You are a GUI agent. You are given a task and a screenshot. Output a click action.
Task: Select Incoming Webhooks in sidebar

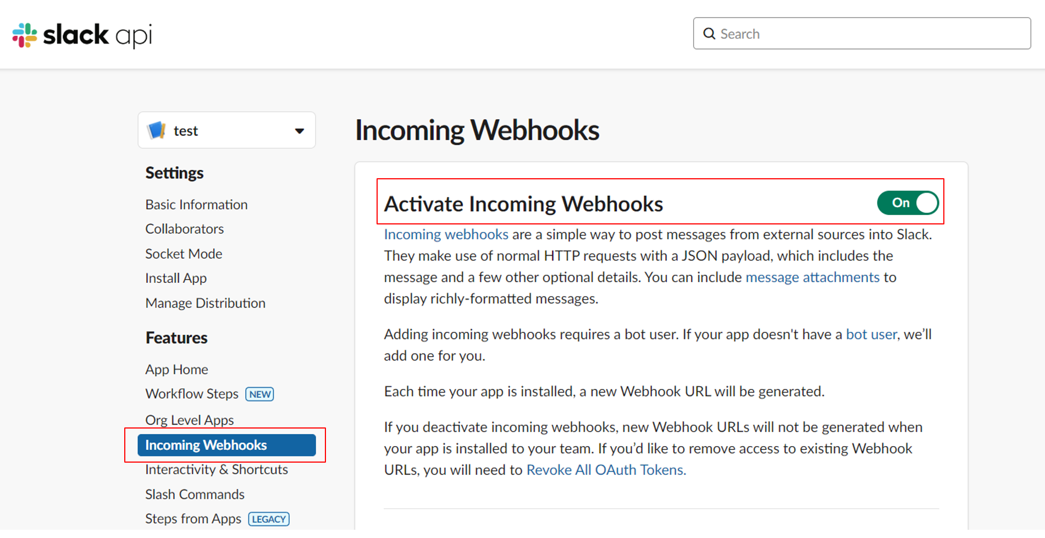click(226, 445)
